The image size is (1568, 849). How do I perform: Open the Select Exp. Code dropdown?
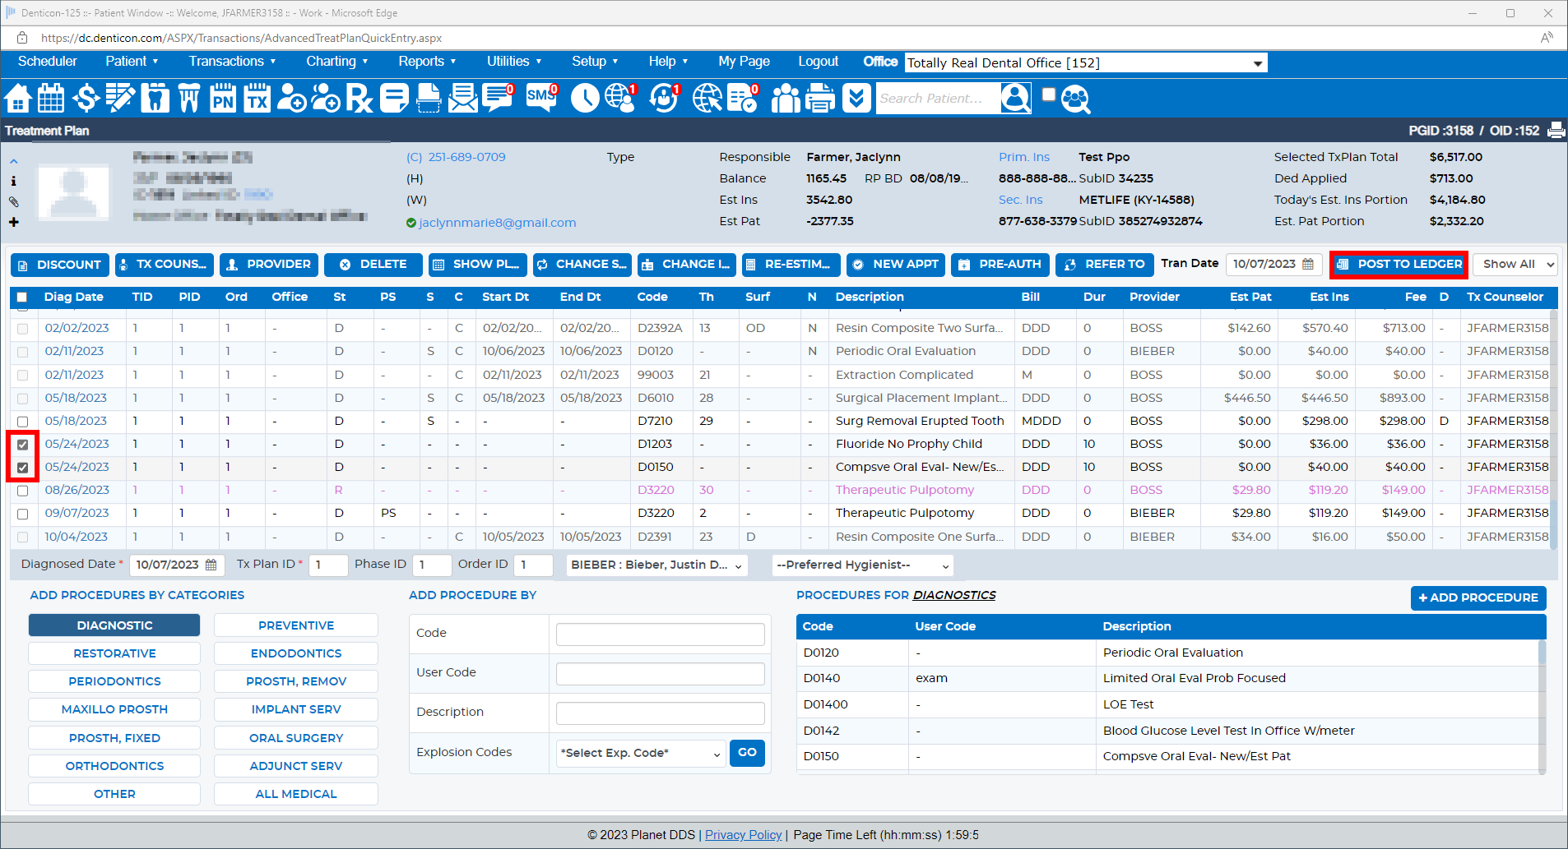click(x=640, y=754)
